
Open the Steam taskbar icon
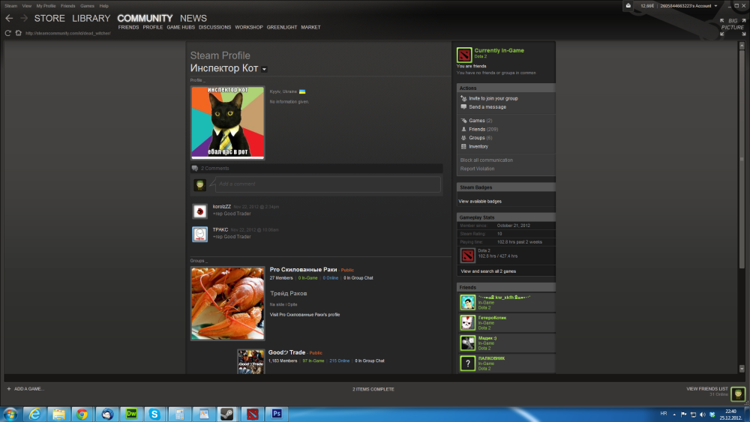tap(228, 414)
